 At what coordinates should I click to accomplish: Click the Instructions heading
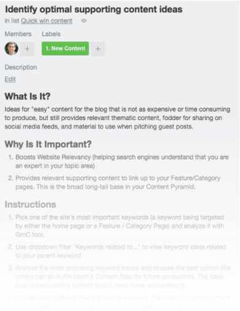(x=30, y=204)
